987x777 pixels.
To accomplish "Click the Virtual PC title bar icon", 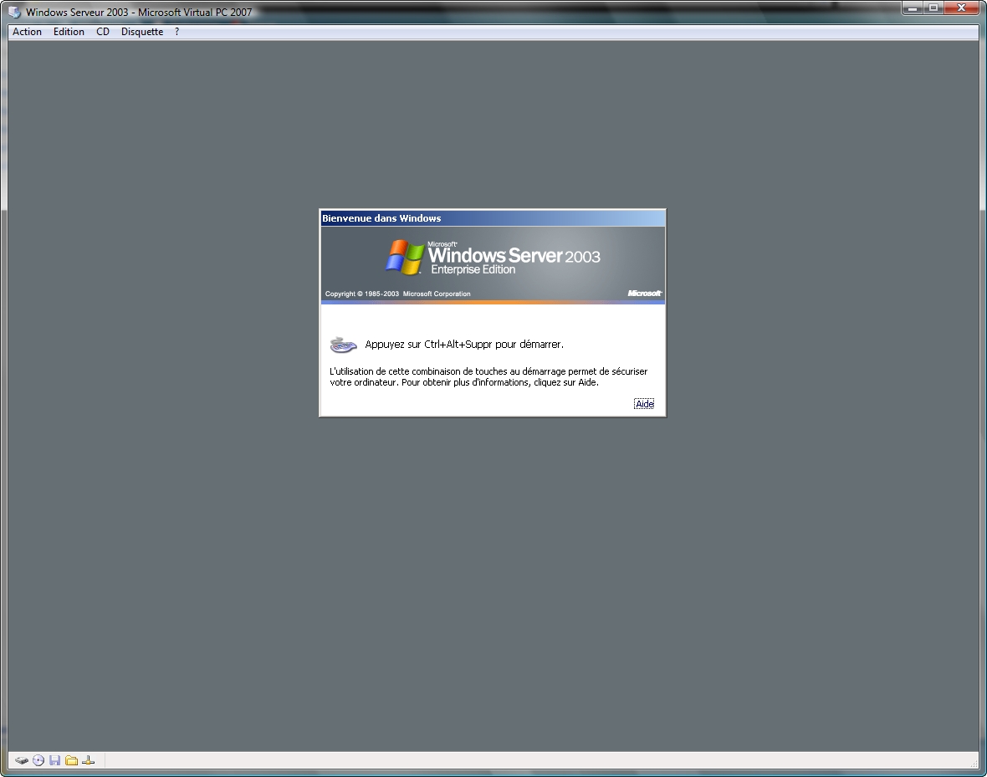I will click(14, 12).
